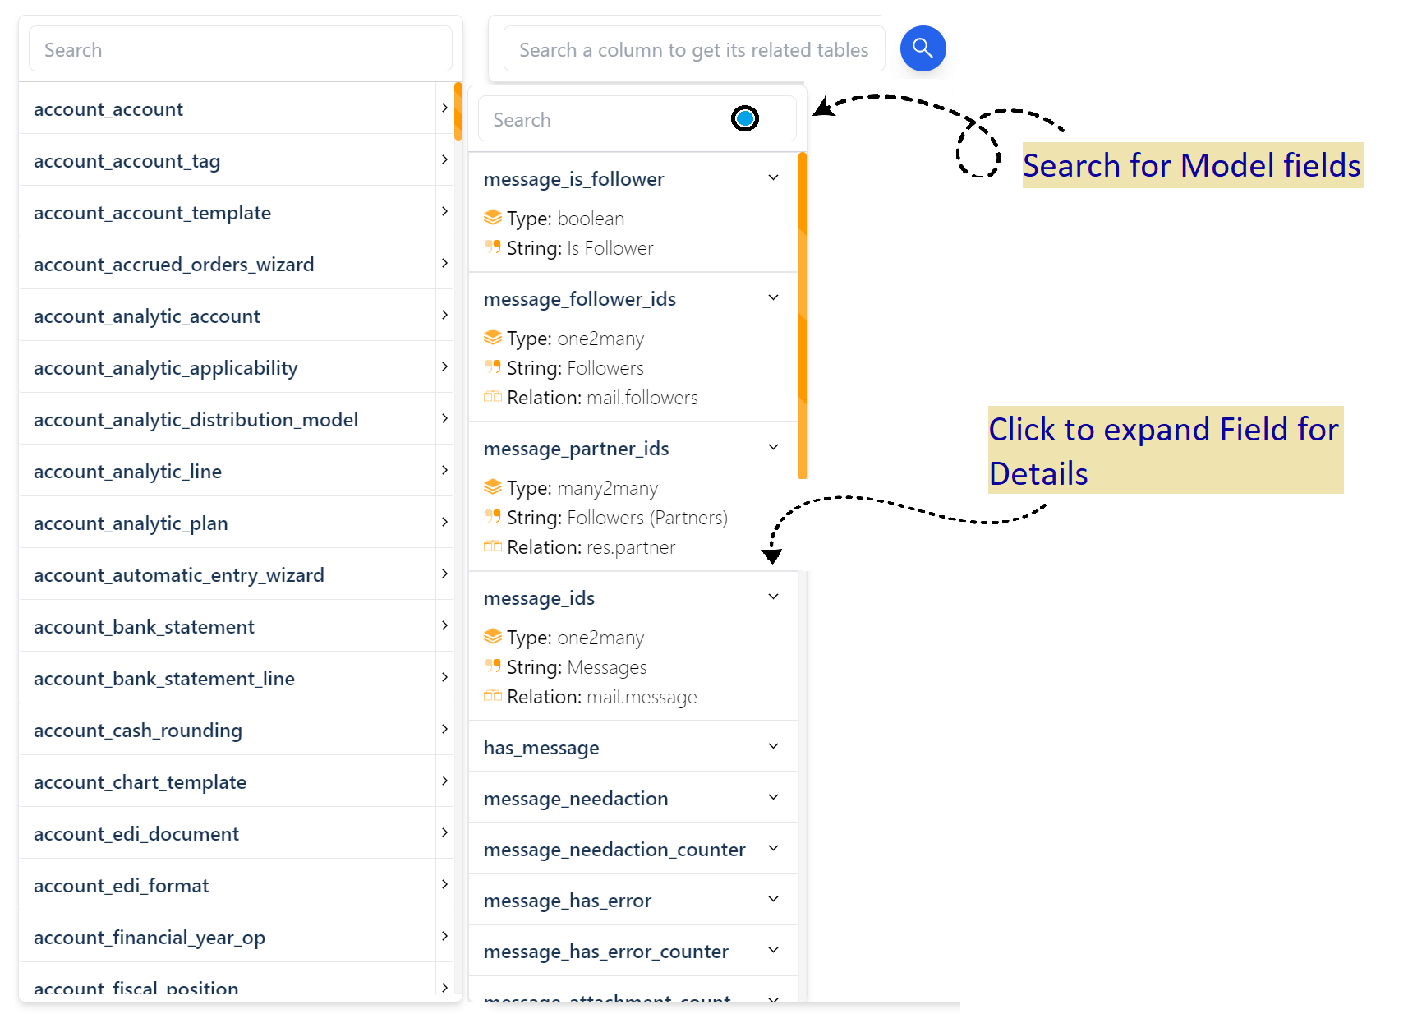
Task: Expand the message_has_error field chevron
Action: pyautogui.click(x=772, y=900)
